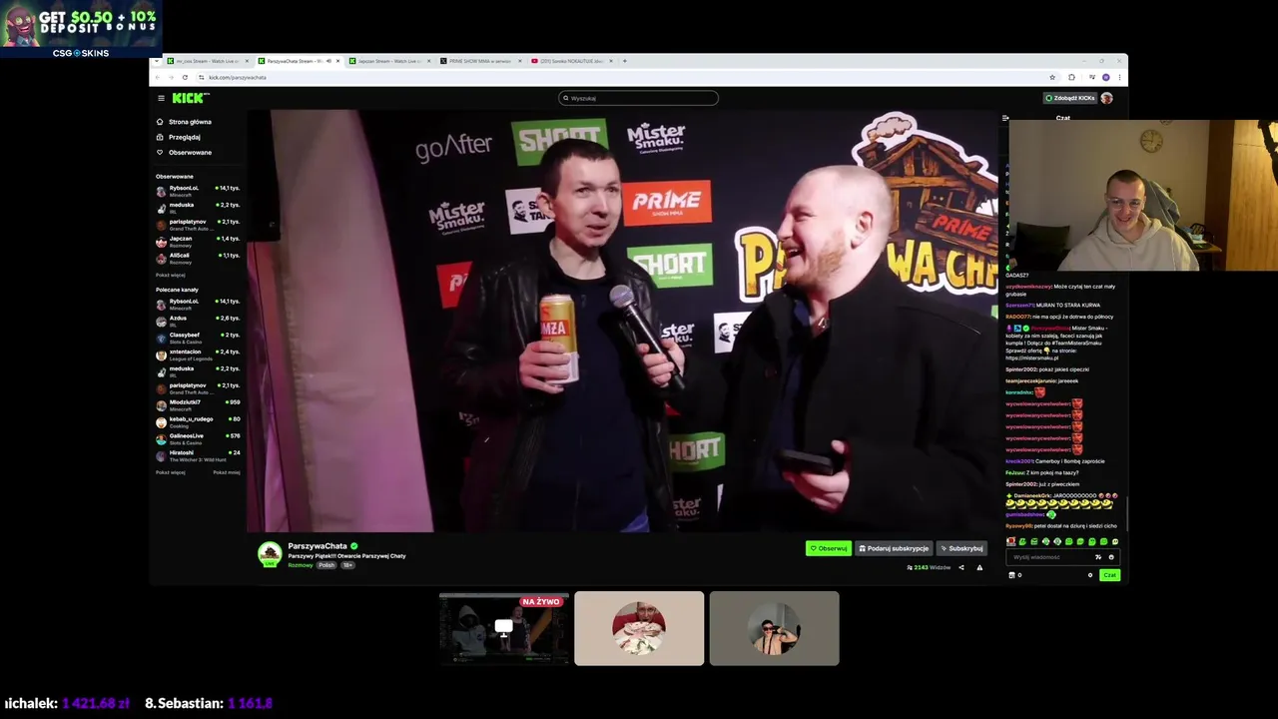The image size is (1278, 719).
Task: Open Azdus in Polecane kanały
Action: tap(198, 321)
